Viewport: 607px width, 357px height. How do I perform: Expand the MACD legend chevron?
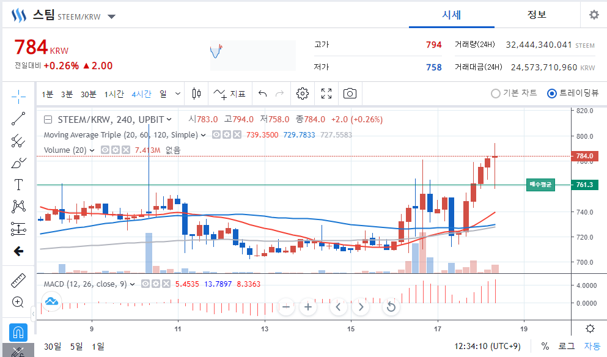coord(132,284)
